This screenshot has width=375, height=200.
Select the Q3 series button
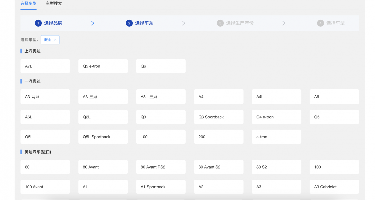tap(161, 117)
